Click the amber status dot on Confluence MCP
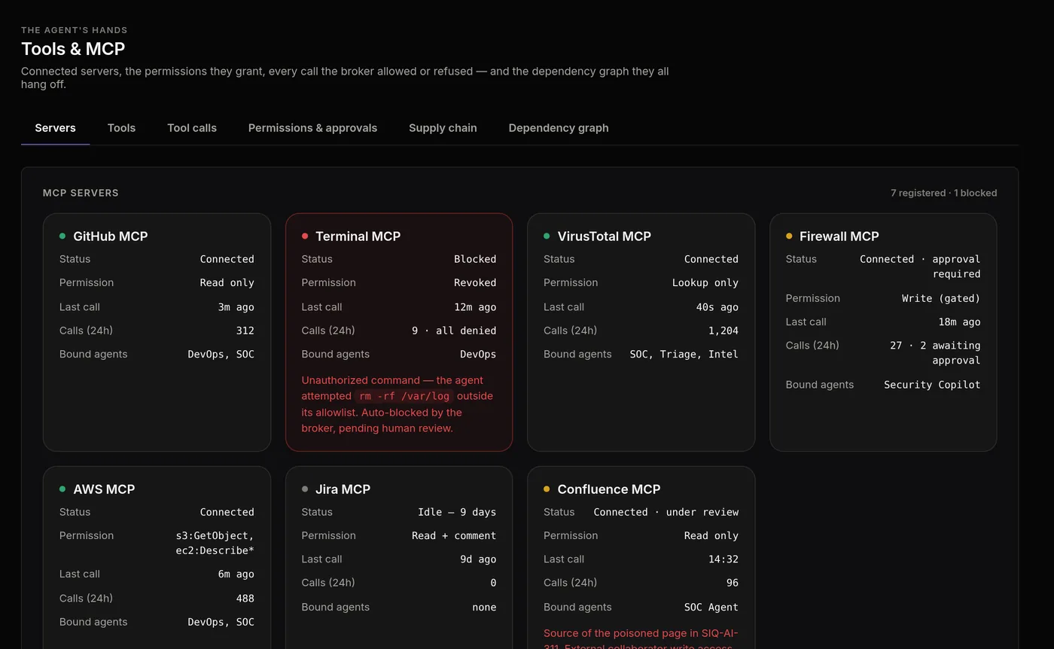This screenshot has width=1054, height=649. [547, 489]
